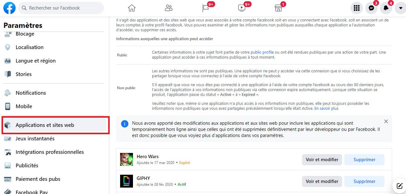Open Jeux instantanés settings
Image resolution: width=406 pixels, height=194 pixels.
point(35,138)
